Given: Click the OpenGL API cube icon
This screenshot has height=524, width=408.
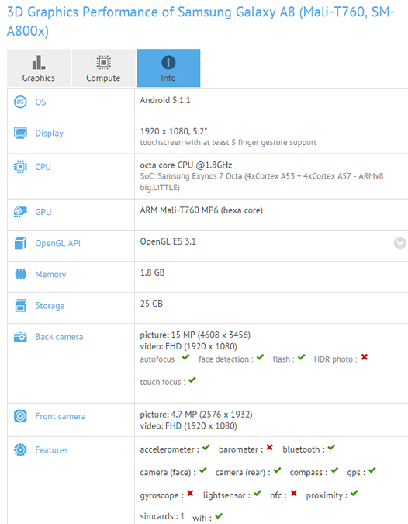Looking at the screenshot, I should pos(20,243).
